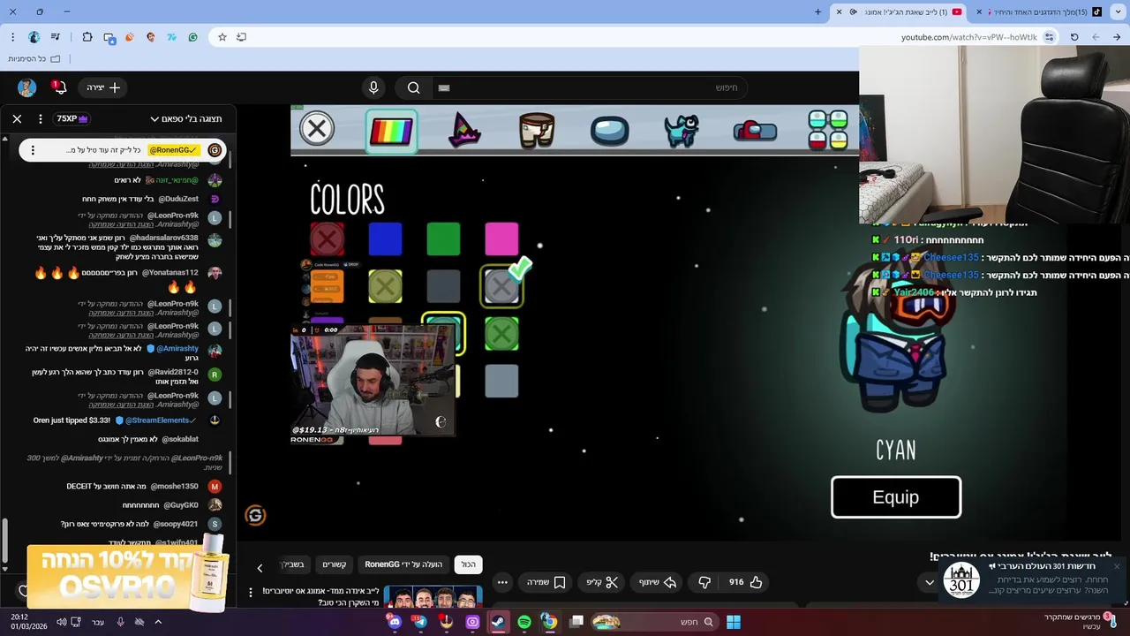Open the red crewmate nameplate tab

755,131
